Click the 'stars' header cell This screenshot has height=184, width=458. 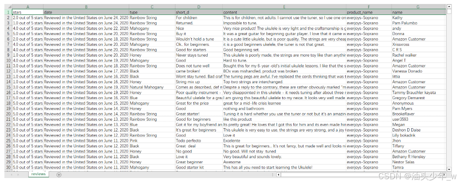coord(28,12)
